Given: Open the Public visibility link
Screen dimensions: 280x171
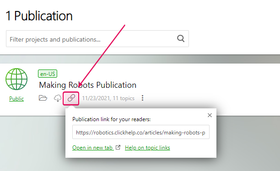Looking at the screenshot, I should pos(16,99).
